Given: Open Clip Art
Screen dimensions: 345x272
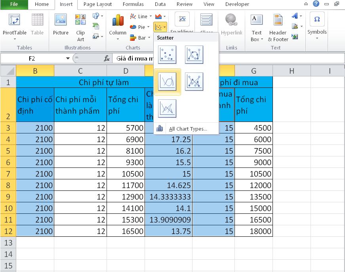Looking at the screenshot, I should click(x=80, y=27).
